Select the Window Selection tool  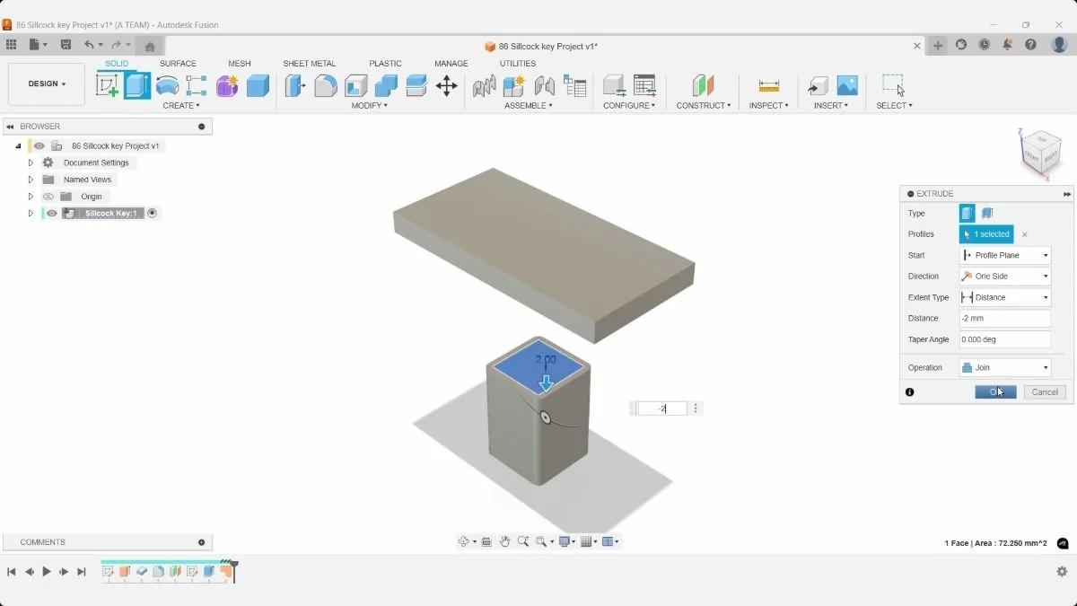[x=893, y=85]
